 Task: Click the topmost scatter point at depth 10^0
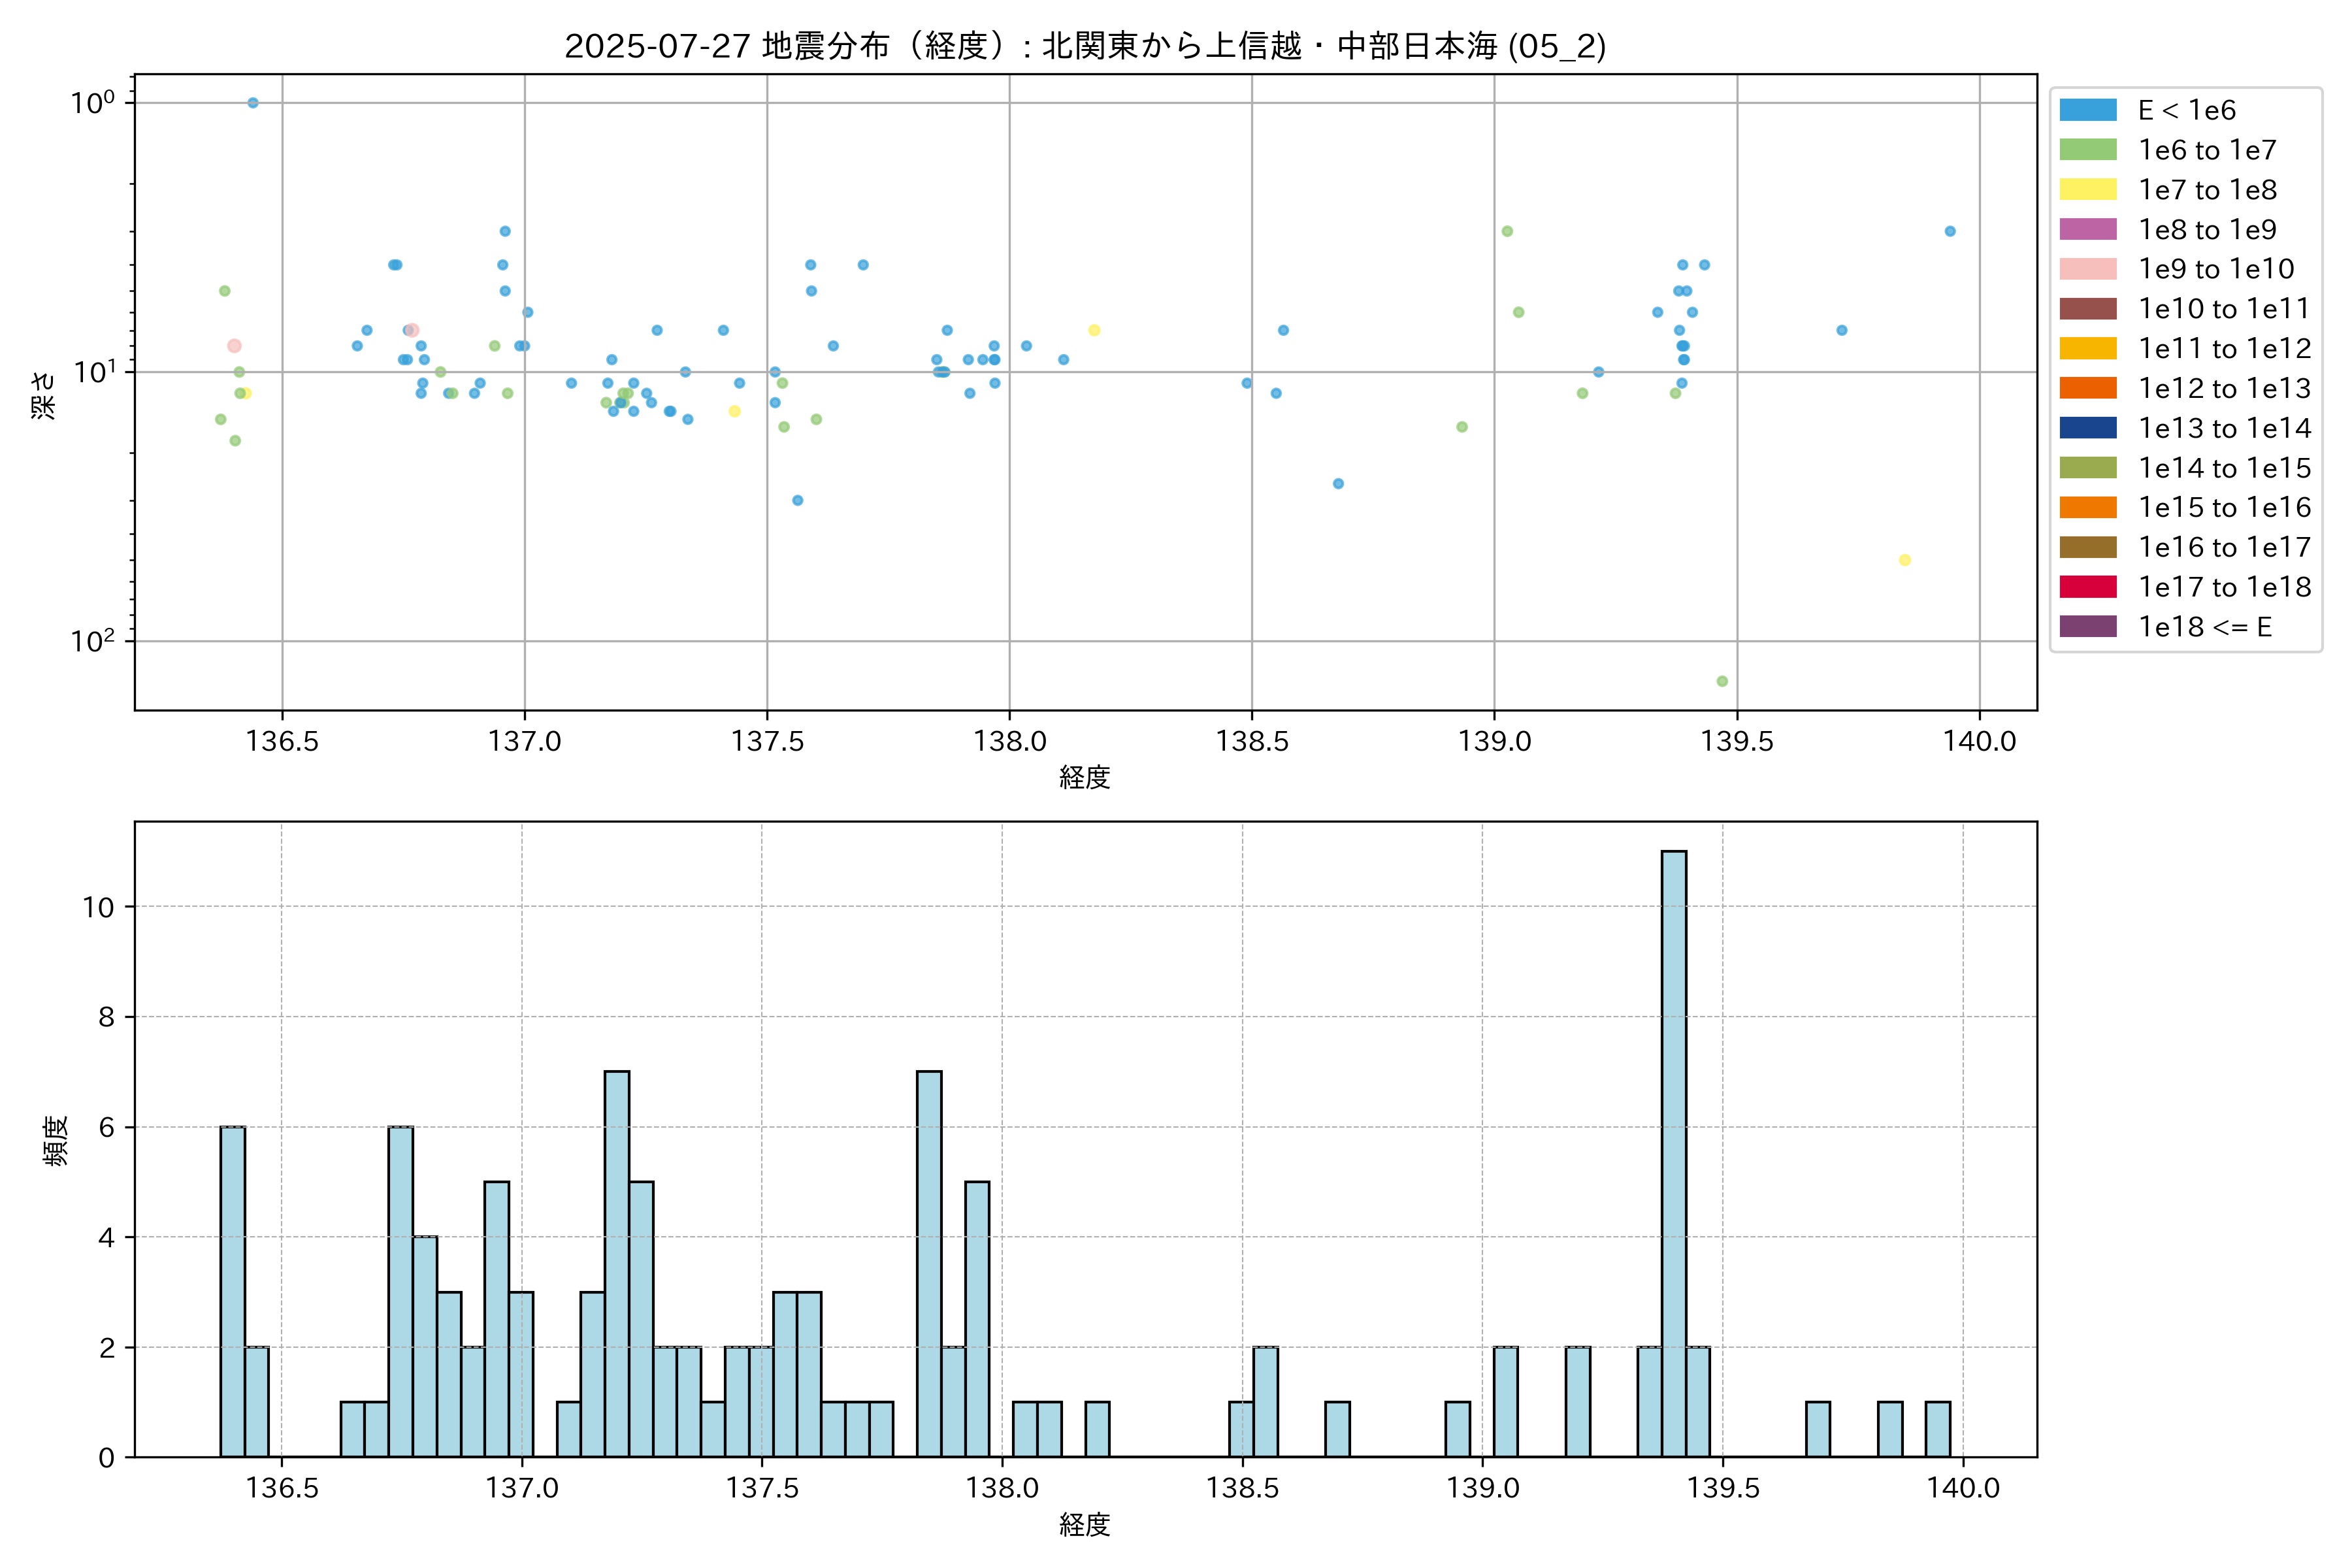click(x=253, y=103)
